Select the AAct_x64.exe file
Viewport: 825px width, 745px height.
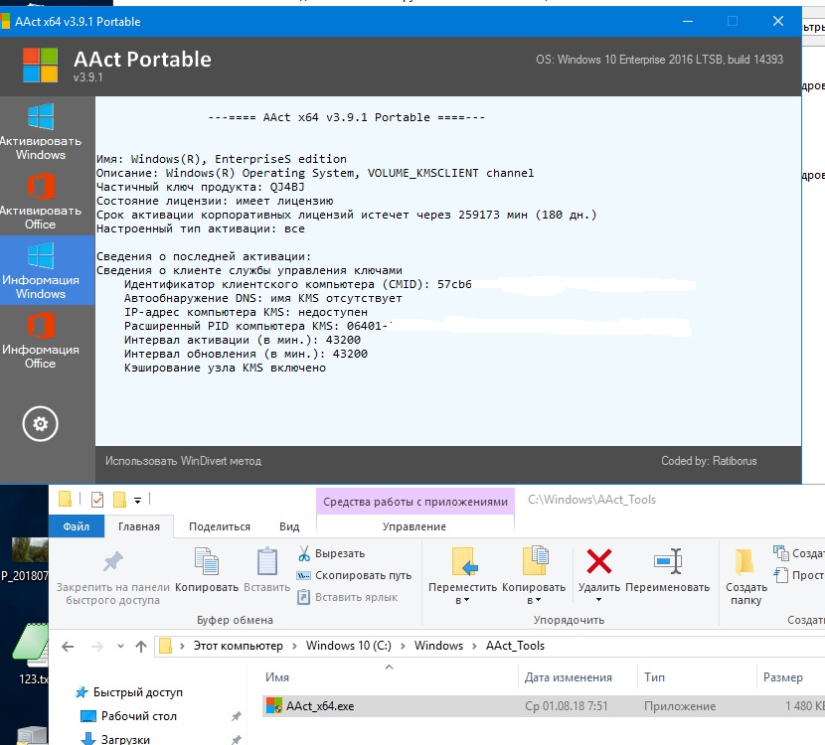tap(544, 706)
